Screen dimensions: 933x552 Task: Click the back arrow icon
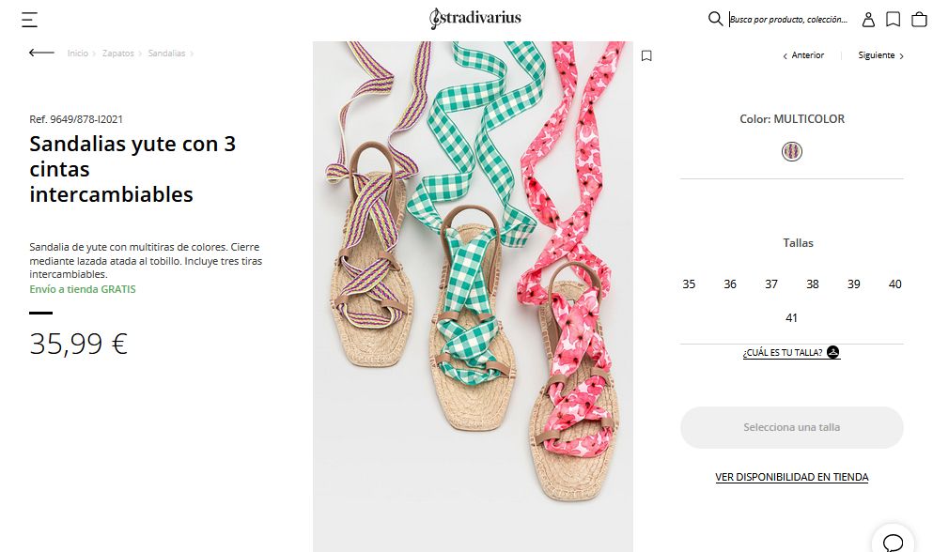pos(41,54)
